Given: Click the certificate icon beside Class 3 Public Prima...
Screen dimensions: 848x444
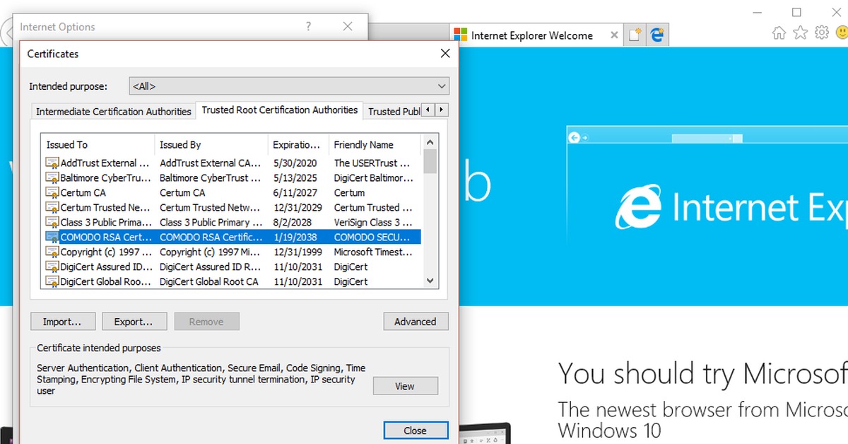Looking at the screenshot, I should [x=52, y=223].
